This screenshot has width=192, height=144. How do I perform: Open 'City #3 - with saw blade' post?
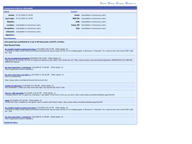coord(14,93)
